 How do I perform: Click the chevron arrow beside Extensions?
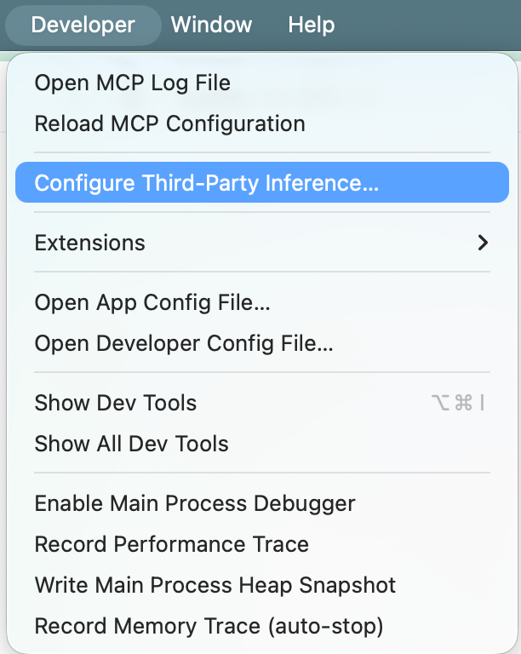tap(483, 243)
